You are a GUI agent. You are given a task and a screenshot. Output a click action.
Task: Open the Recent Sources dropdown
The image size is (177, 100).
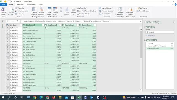[x=144, y=11]
